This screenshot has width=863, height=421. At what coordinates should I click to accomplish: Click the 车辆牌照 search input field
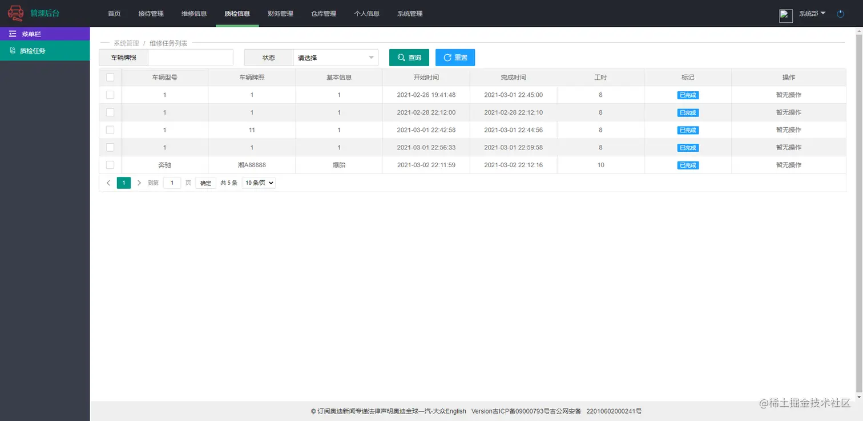tap(191, 58)
